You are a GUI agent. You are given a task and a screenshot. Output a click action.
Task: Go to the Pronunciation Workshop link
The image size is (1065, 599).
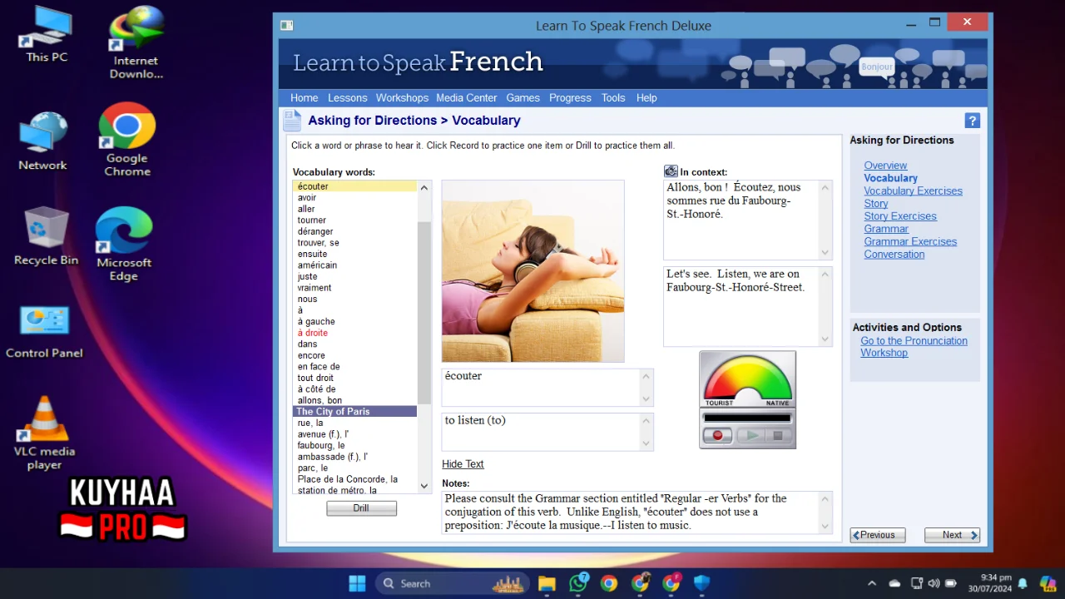(x=914, y=347)
